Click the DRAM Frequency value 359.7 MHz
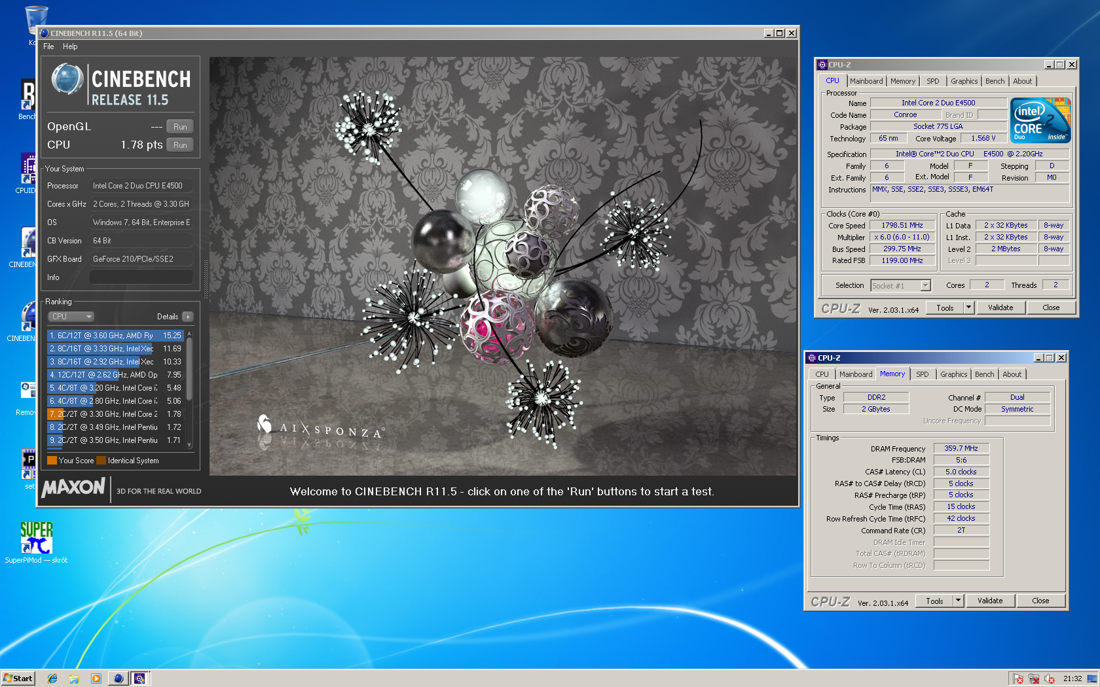 961,448
